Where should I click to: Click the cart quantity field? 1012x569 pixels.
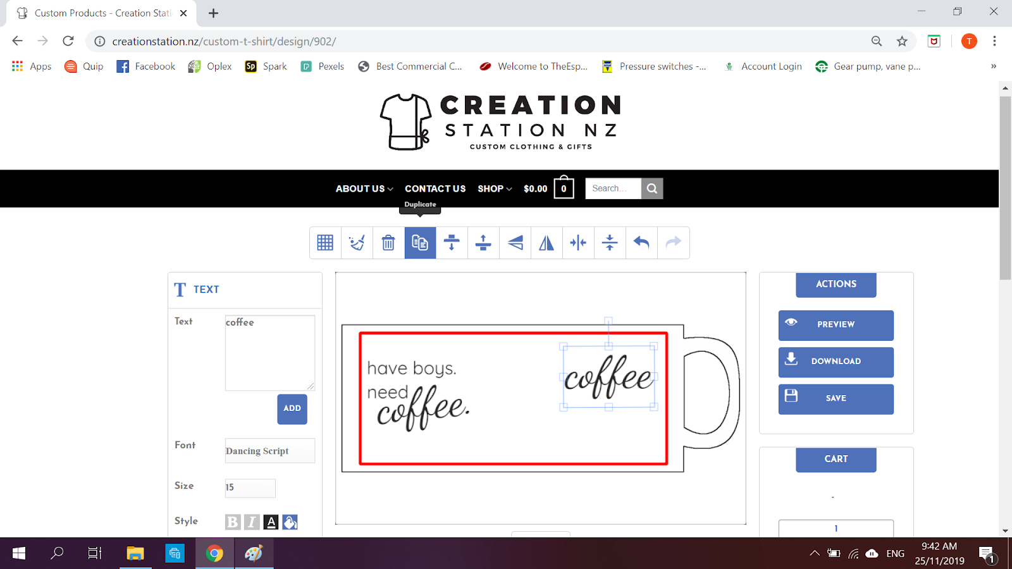(x=836, y=529)
